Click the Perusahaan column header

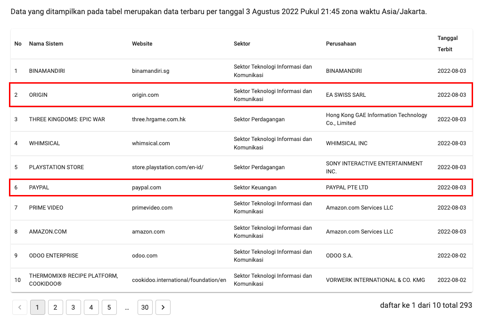tap(341, 44)
